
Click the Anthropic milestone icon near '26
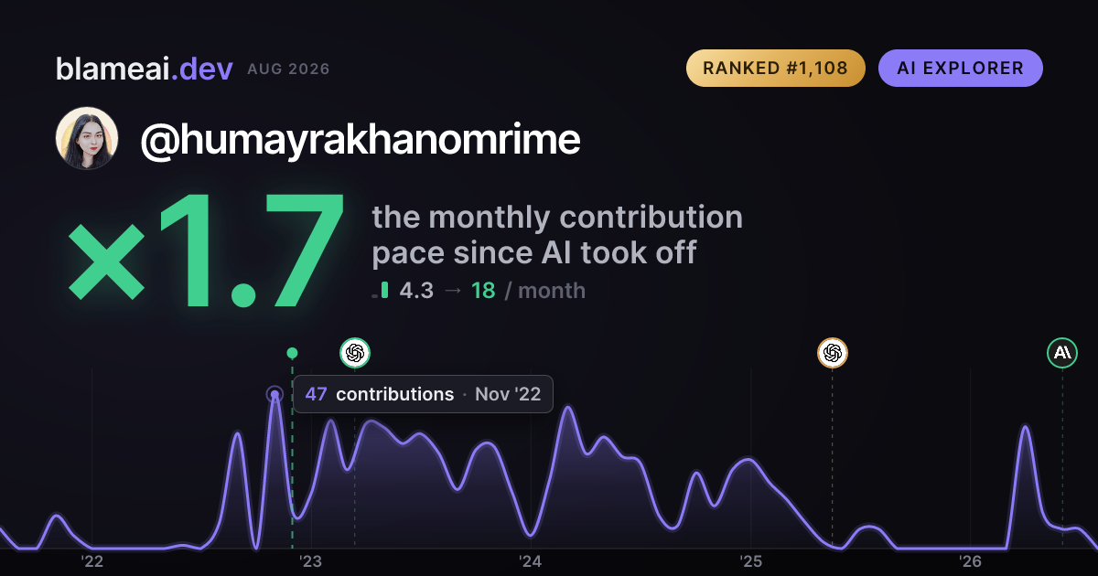pyautogui.click(x=1062, y=352)
